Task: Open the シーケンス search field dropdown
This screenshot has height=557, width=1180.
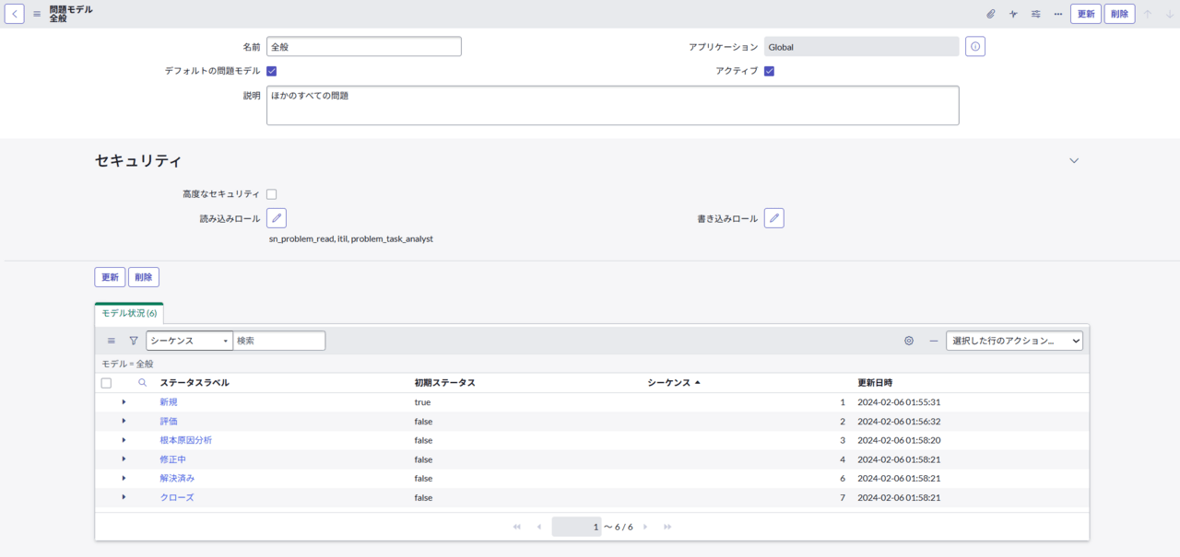Action: (x=189, y=341)
